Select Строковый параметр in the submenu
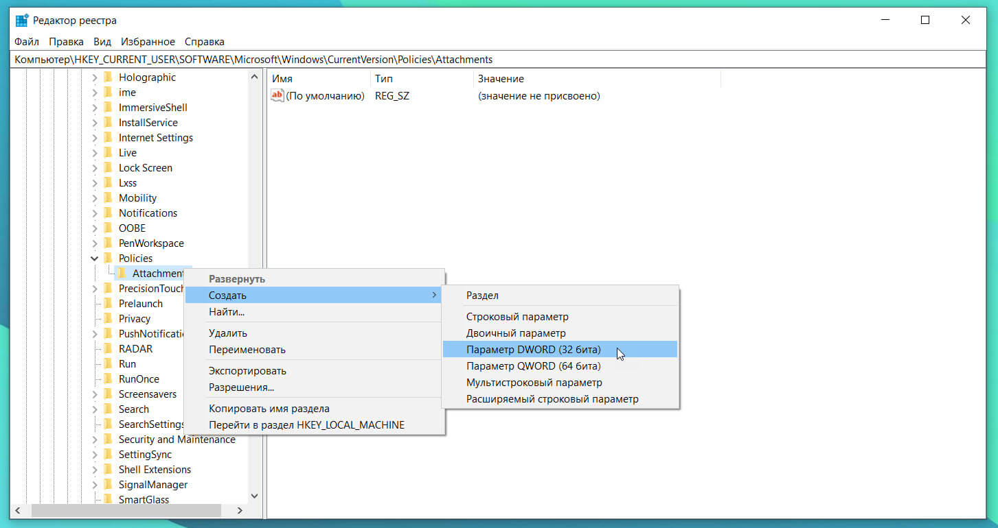 tap(560, 317)
